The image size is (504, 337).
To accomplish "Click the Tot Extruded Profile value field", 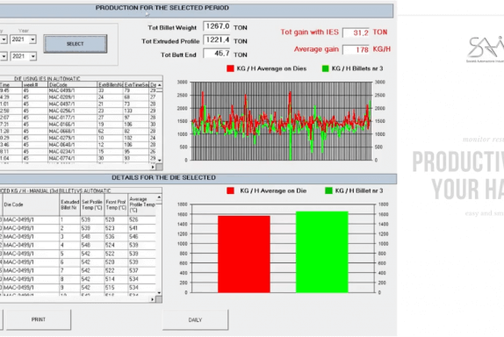I will coord(217,39).
